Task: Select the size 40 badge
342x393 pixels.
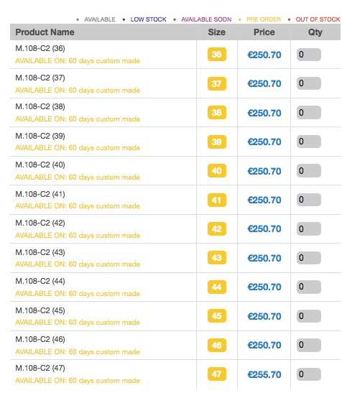Action: [217, 171]
